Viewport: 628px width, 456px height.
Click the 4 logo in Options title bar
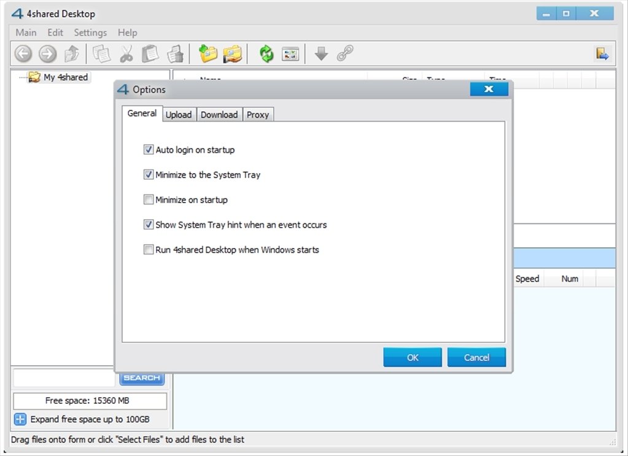[x=123, y=89]
